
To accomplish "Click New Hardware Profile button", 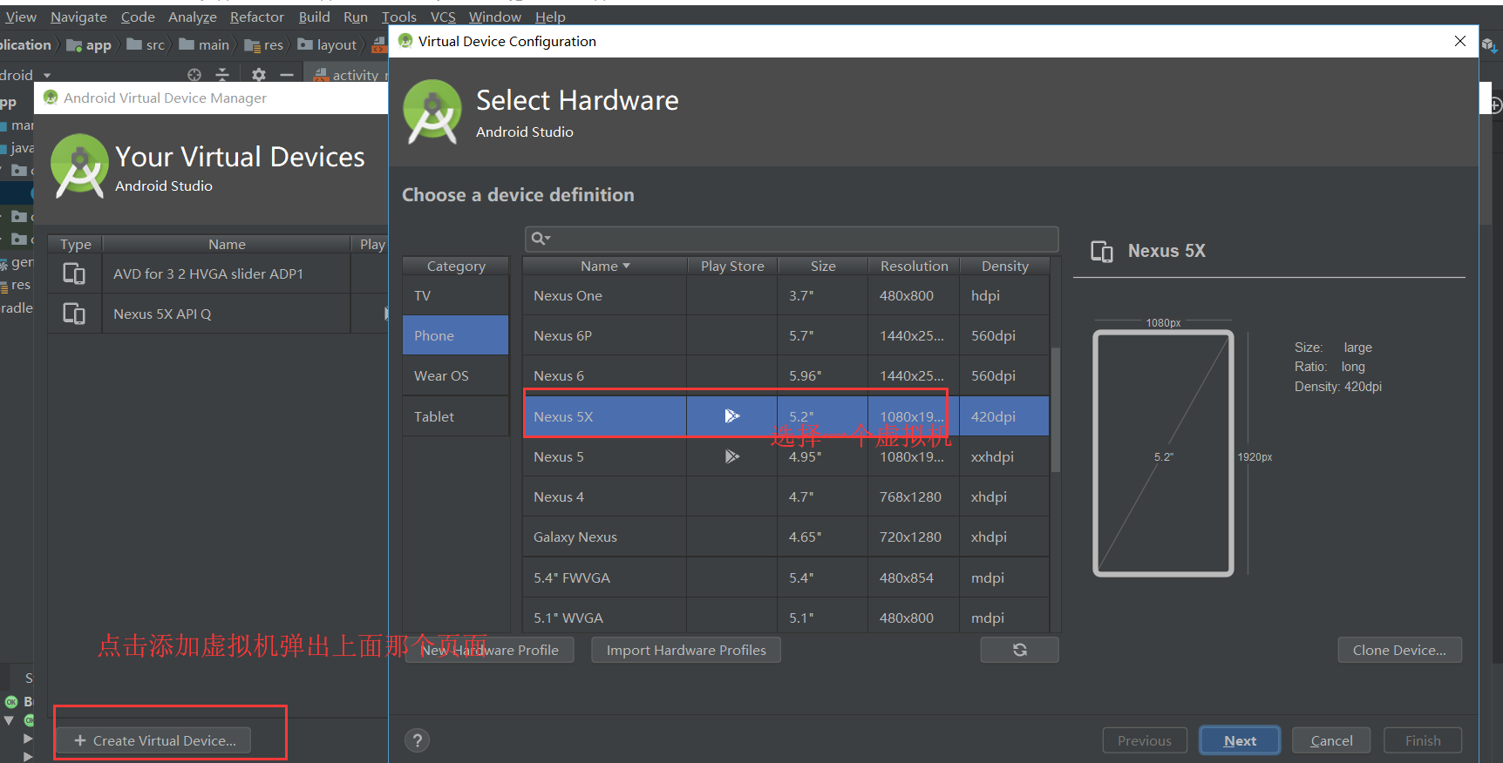I will (x=489, y=650).
